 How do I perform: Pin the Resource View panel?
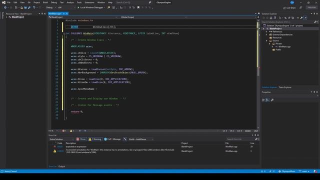[42, 13]
